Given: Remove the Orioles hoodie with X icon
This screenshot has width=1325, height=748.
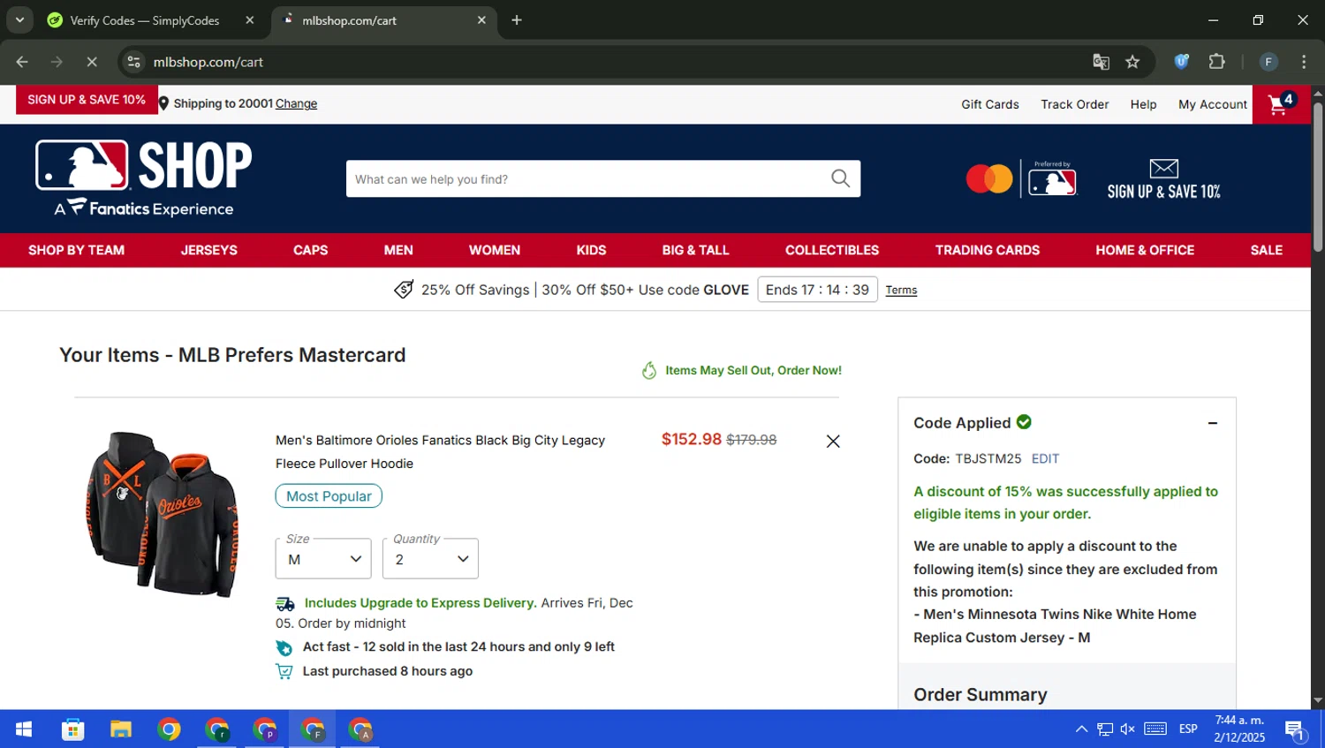Looking at the screenshot, I should point(833,441).
